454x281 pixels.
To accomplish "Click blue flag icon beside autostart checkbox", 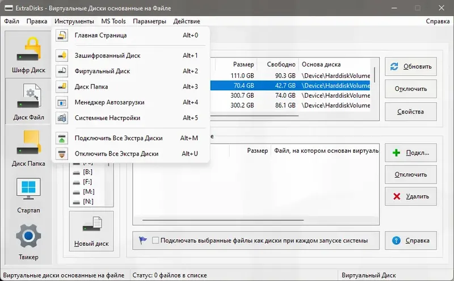I will coord(143,241).
